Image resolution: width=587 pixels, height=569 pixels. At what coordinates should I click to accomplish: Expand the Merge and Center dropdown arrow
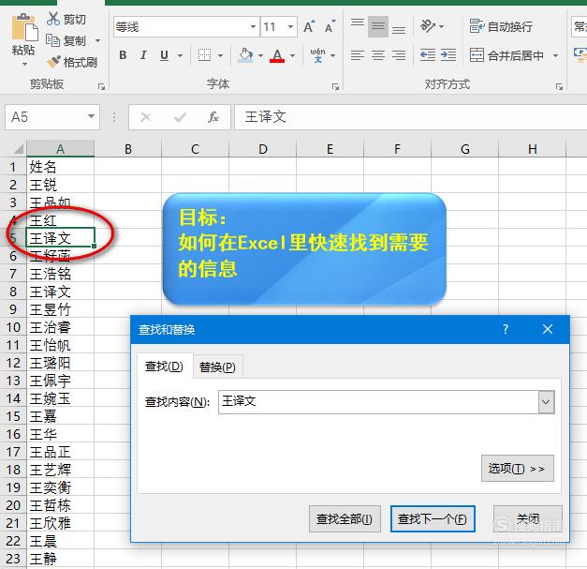pyautogui.click(x=555, y=55)
